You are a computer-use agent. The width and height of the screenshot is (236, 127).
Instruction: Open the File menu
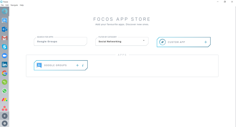coord(2,5)
